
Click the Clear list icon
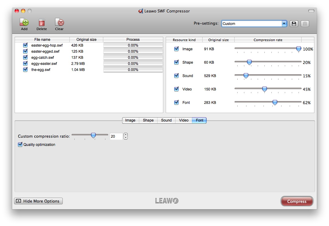59,22
